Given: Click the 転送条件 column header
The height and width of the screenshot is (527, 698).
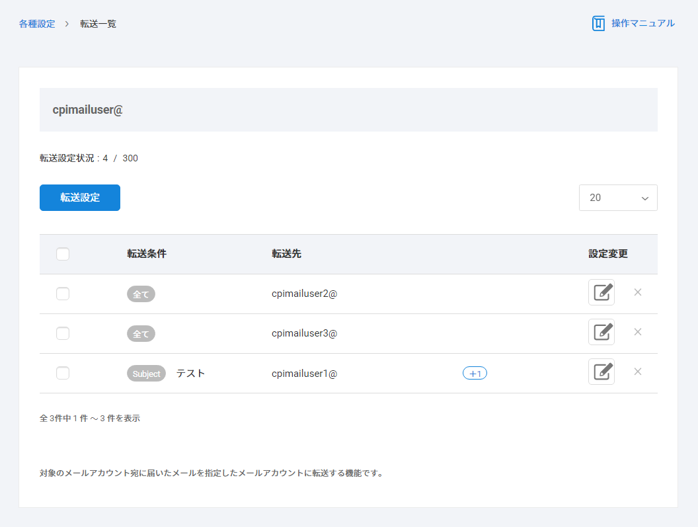Looking at the screenshot, I should pyautogui.click(x=147, y=254).
